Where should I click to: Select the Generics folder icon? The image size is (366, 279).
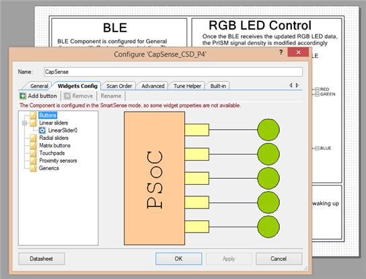point(33,168)
